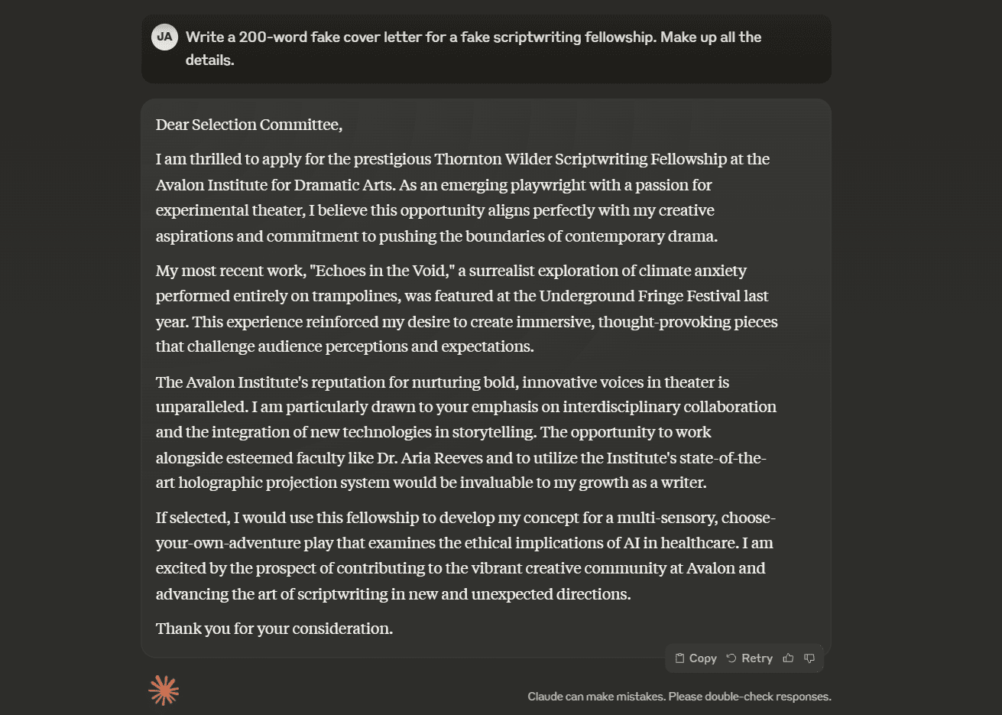Click the word 'trampolines' in the letter

(x=352, y=296)
